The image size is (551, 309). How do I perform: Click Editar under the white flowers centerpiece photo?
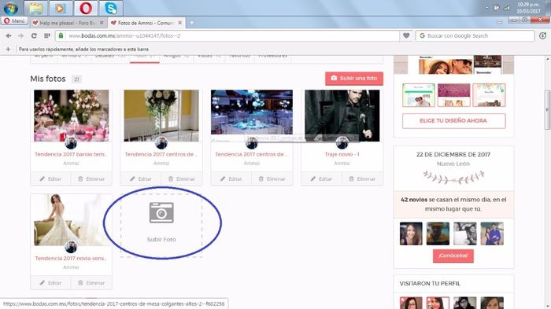(141, 178)
